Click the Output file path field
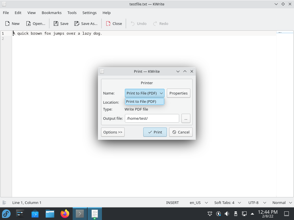Screen dimensions: 294x220 coord(152,118)
